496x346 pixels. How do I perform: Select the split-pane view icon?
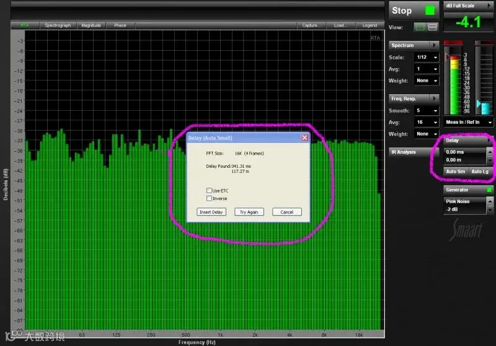(x=432, y=27)
